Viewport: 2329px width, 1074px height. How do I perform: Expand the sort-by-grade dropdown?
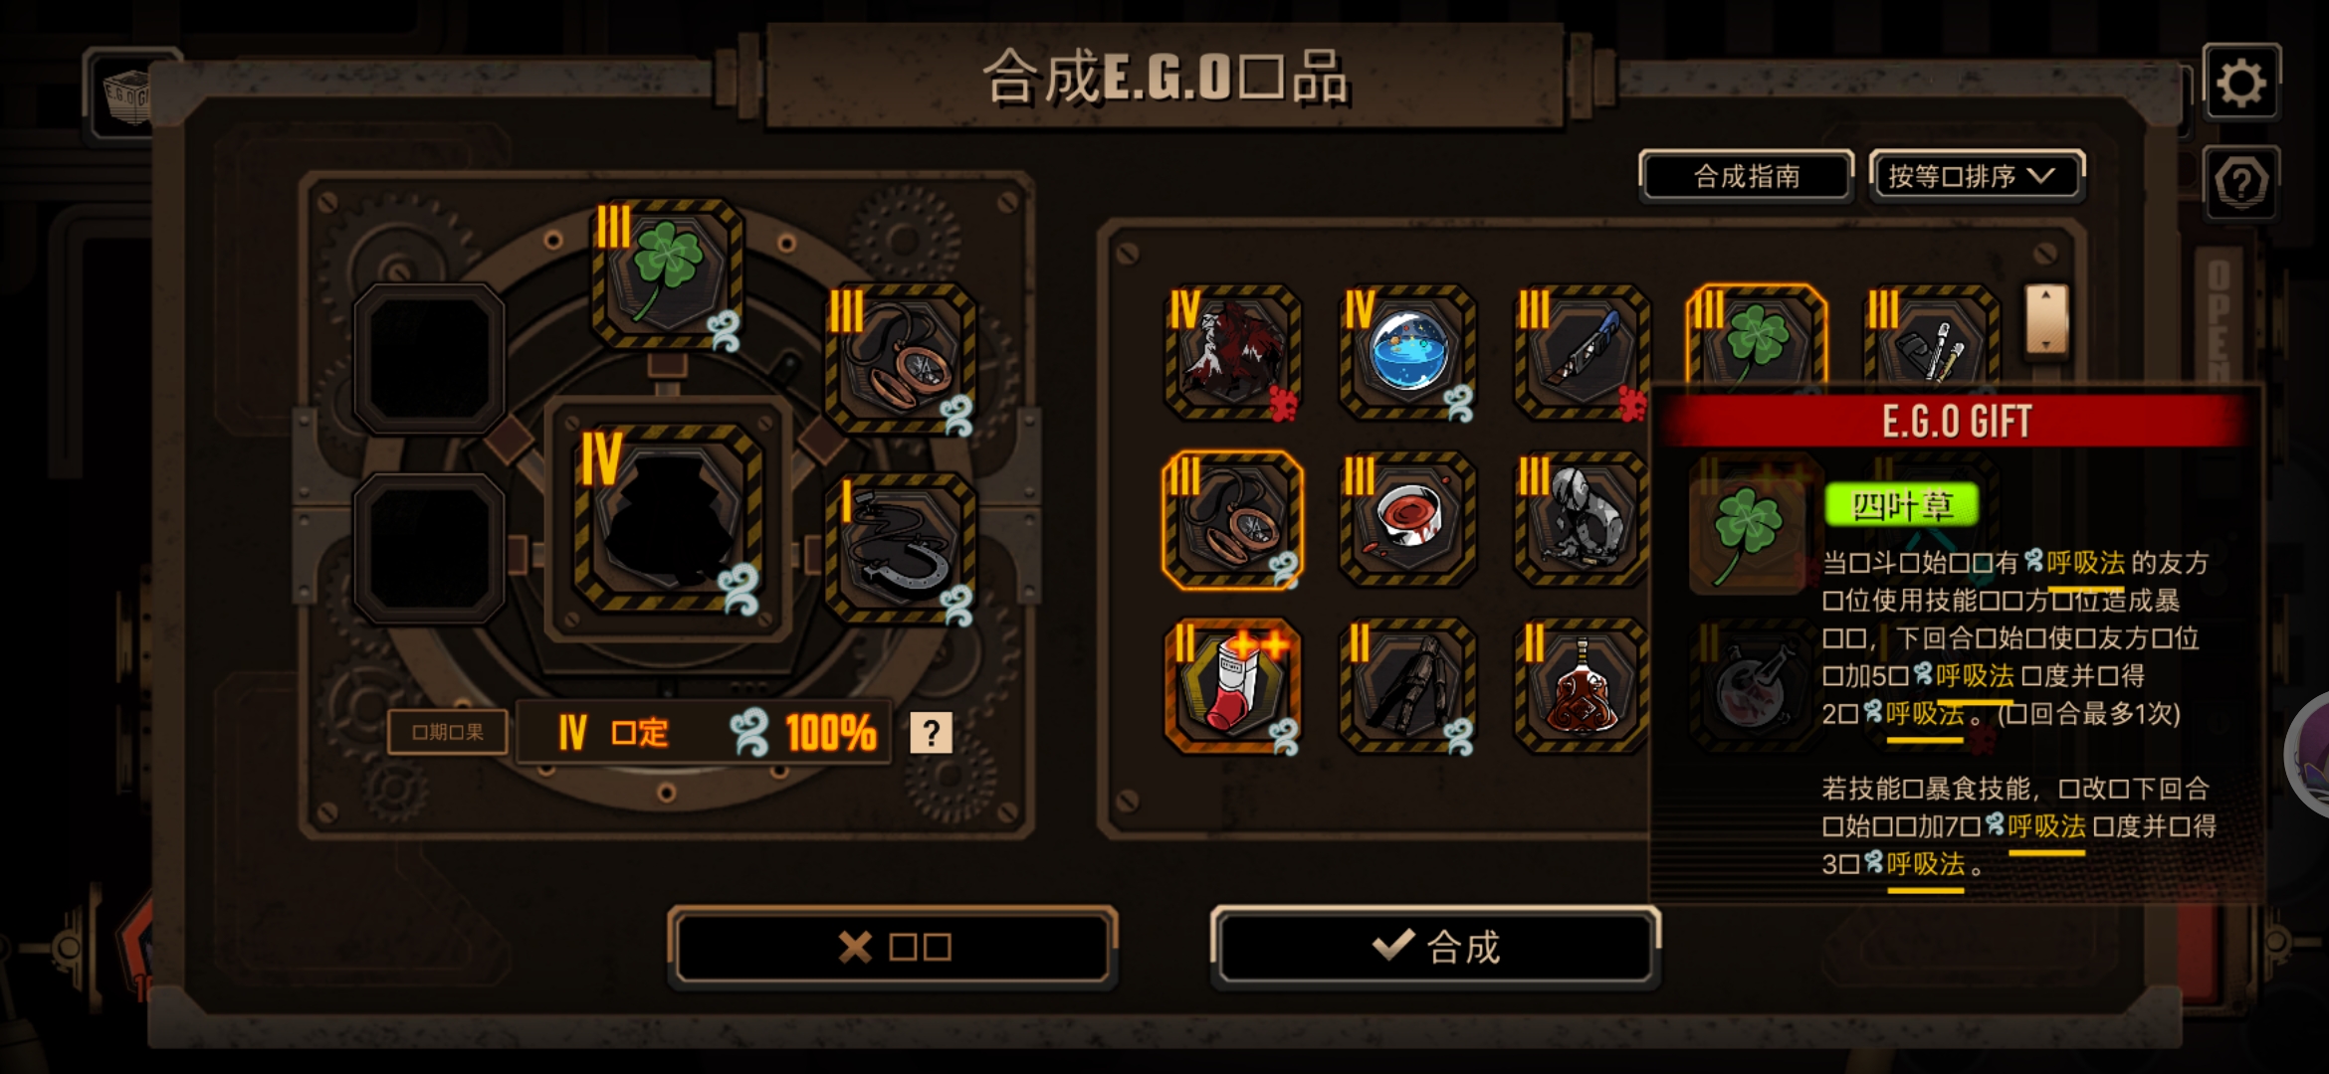pos(1976,177)
